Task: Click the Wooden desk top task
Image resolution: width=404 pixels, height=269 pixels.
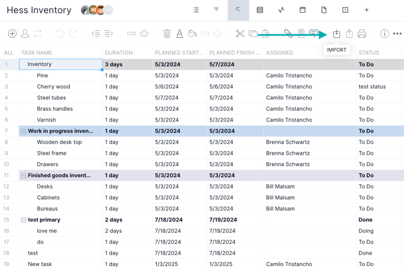Action: [59, 142]
